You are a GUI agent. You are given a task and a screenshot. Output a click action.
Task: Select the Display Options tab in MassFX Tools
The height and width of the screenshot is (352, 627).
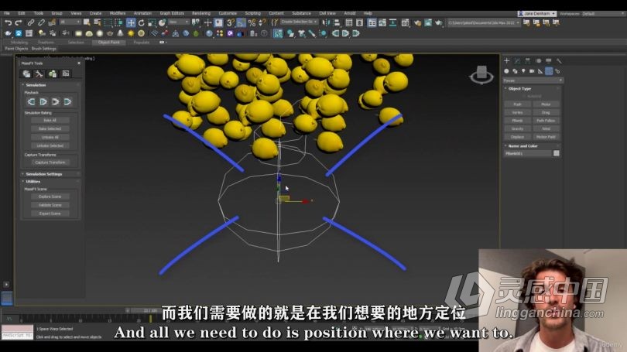[66, 74]
